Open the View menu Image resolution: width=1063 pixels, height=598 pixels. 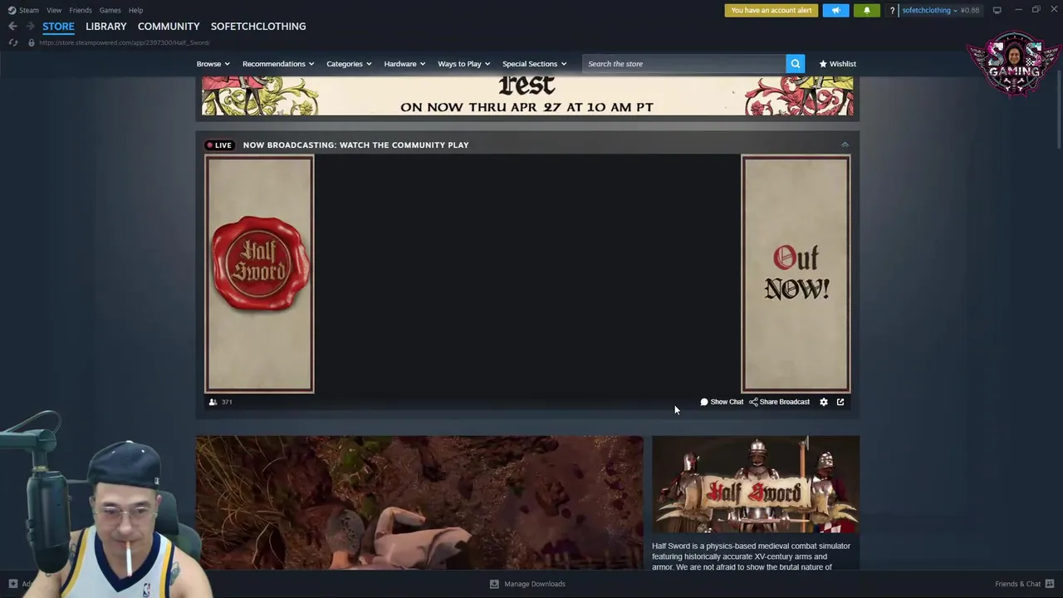(x=54, y=10)
